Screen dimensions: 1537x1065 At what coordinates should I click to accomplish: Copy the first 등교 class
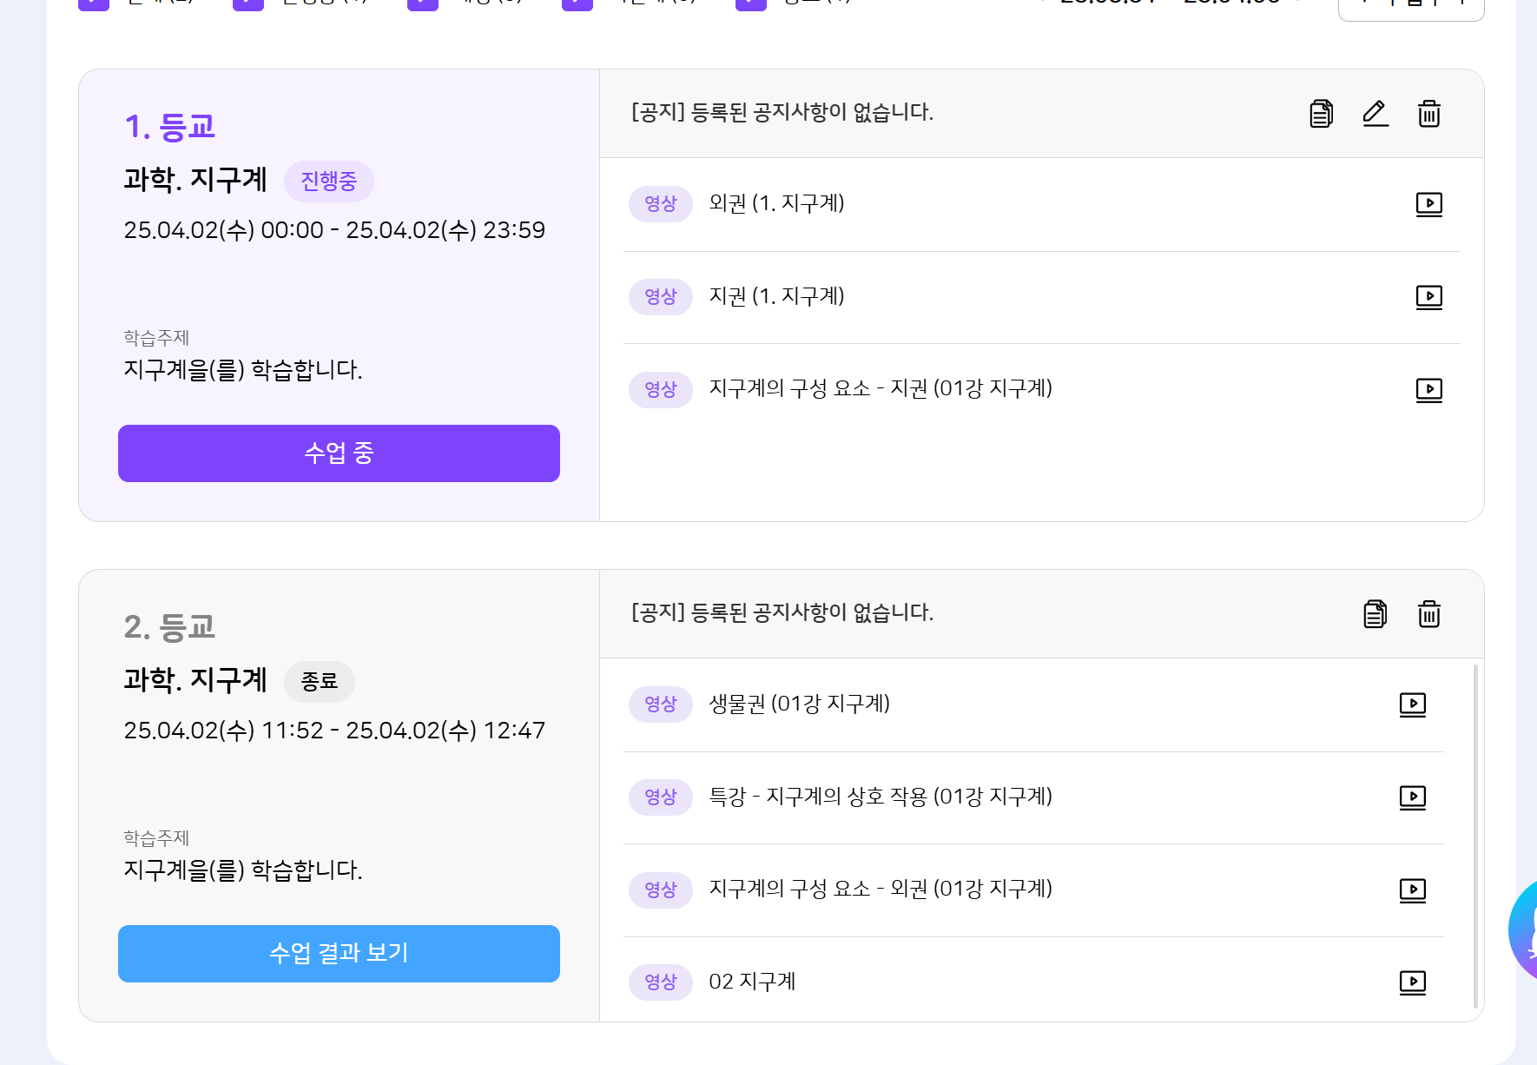pos(1321,114)
